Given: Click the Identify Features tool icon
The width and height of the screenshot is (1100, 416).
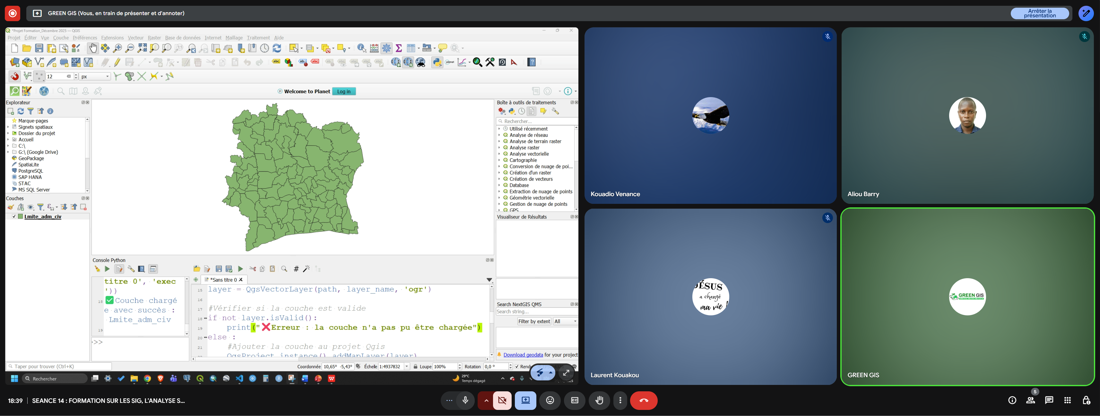Looking at the screenshot, I should point(362,48).
